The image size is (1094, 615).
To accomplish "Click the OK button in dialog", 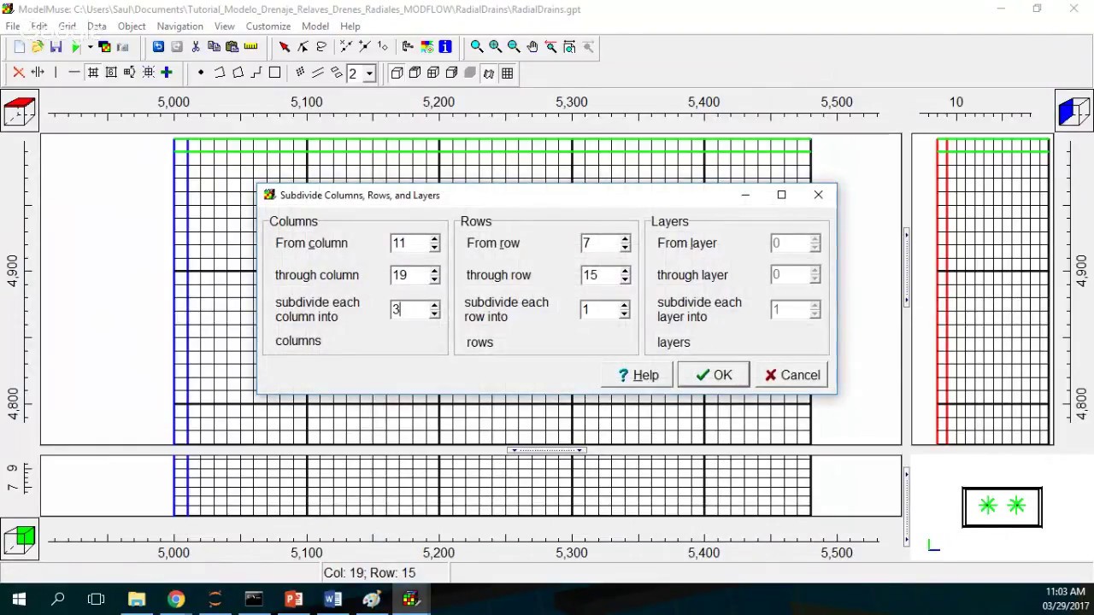I will pos(714,375).
